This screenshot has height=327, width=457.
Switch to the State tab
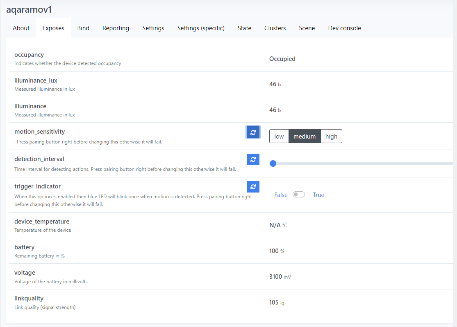click(244, 28)
